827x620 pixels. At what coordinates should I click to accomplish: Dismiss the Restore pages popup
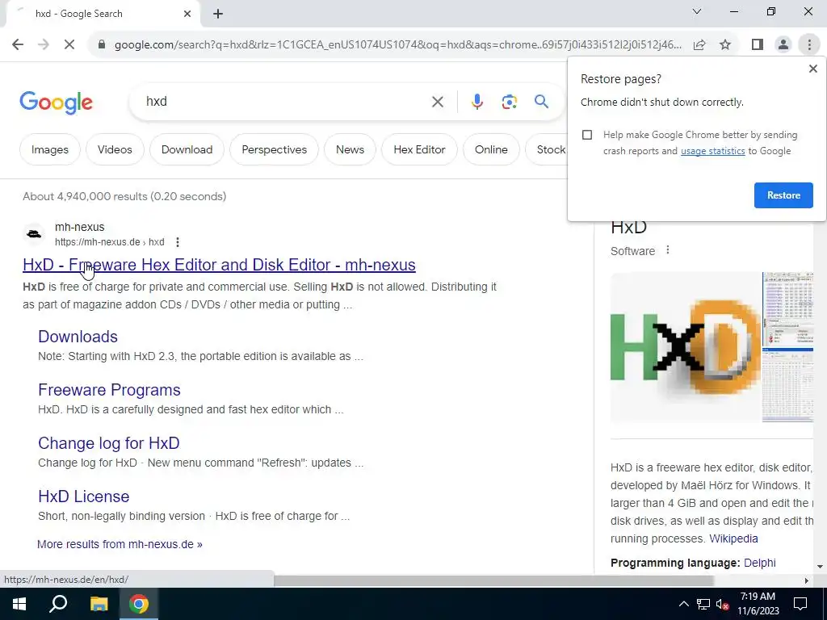pyautogui.click(x=812, y=69)
